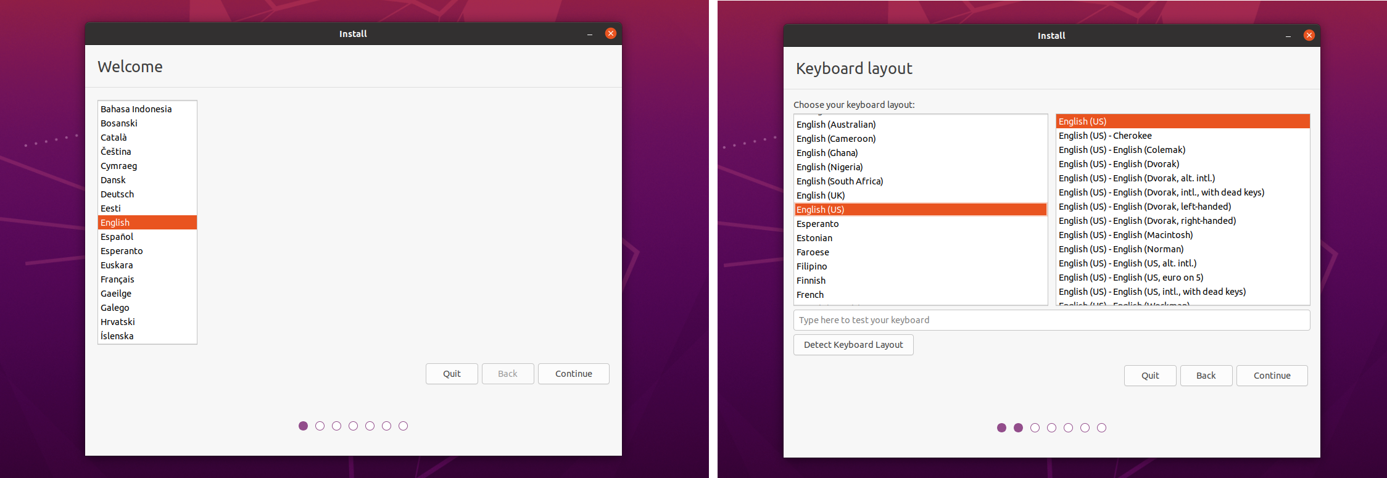The width and height of the screenshot is (1387, 478).
Task: Select Français language
Action: (x=147, y=279)
